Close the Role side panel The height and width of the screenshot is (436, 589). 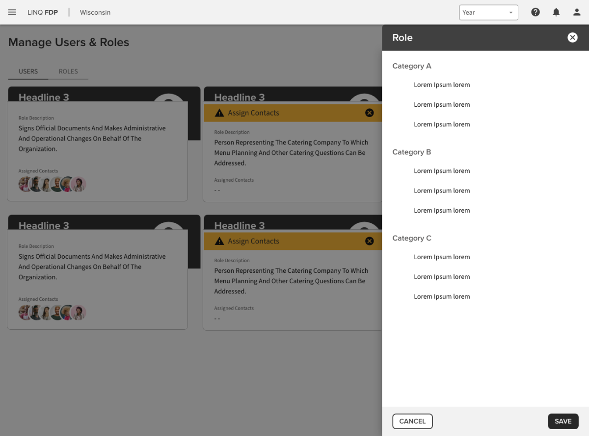click(x=572, y=38)
